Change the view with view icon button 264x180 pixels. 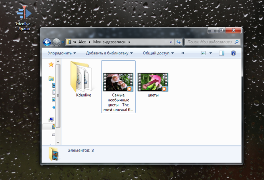pyautogui.click(x=204, y=53)
